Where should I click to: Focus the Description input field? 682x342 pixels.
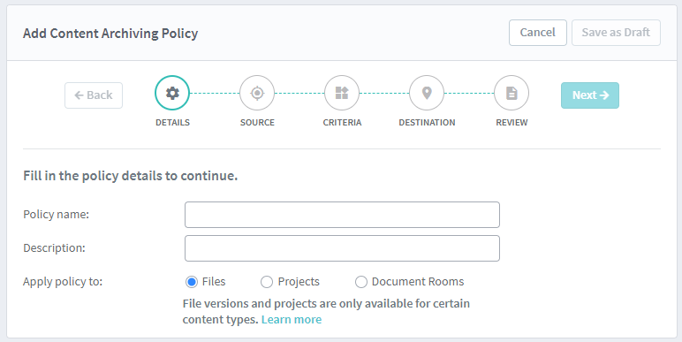tap(342, 248)
